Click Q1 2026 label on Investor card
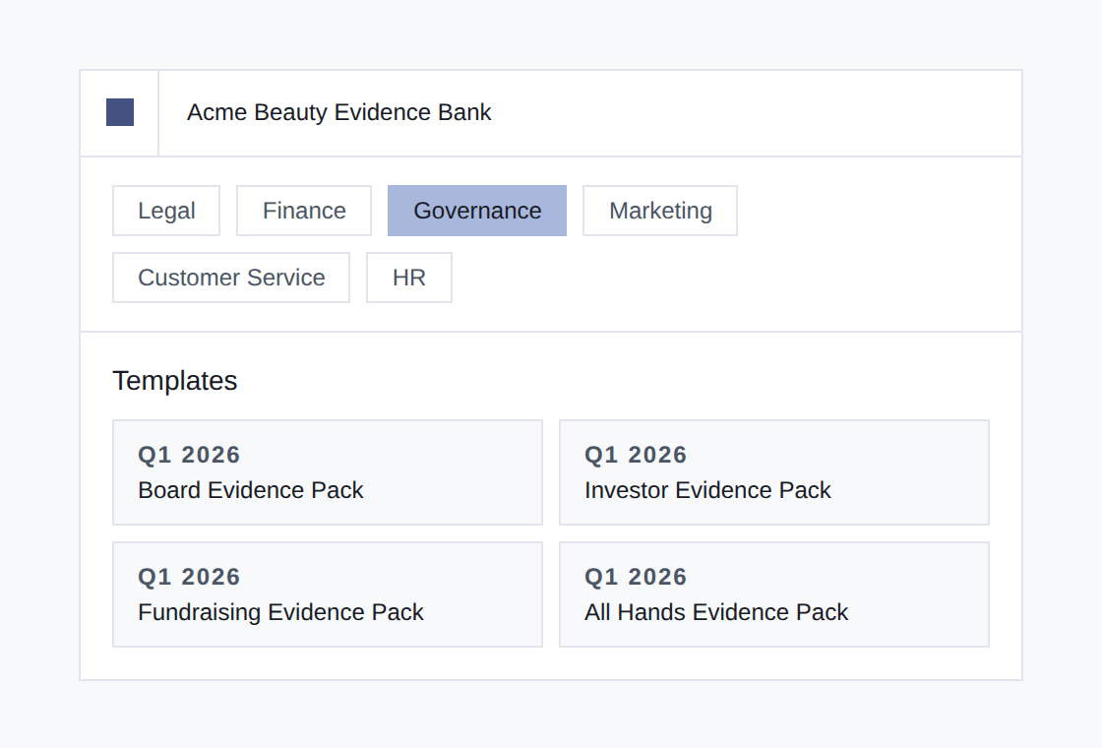1102x748 pixels. pos(636,455)
